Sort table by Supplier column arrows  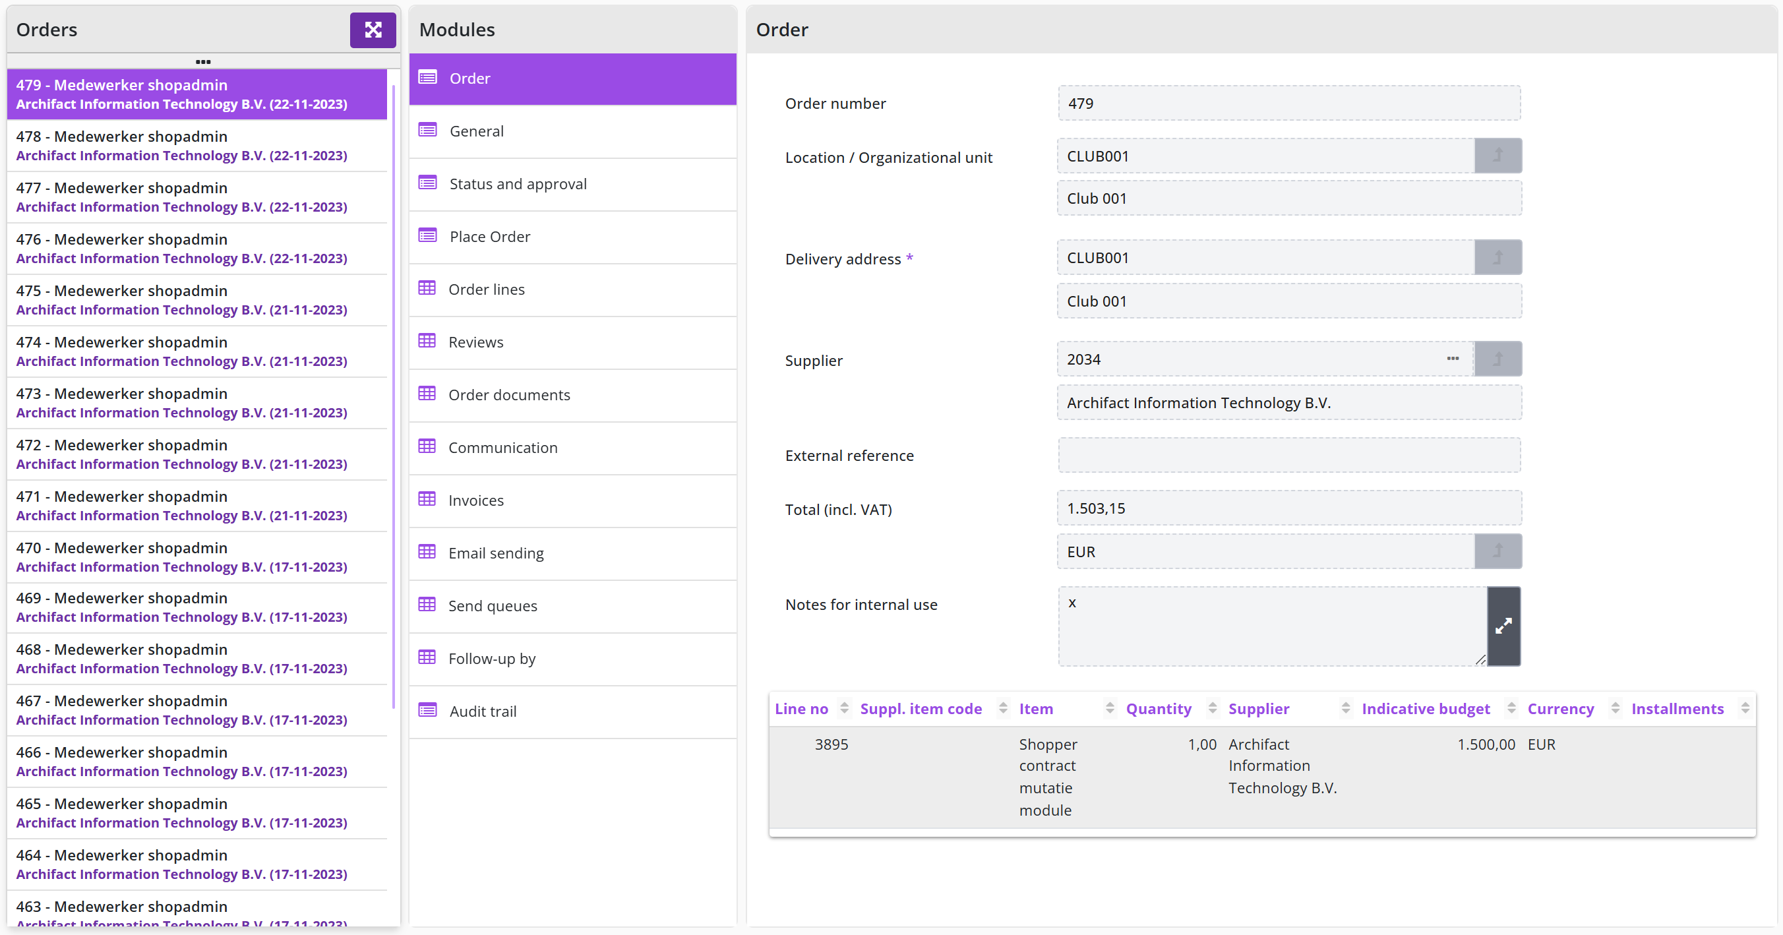click(x=1345, y=708)
